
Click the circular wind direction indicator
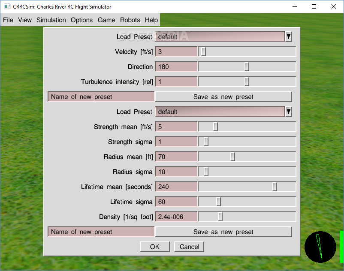(x=320, y=247)
